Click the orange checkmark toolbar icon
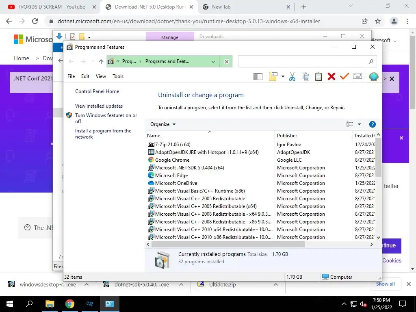The image size is (416, 312). (x=344, y=76)
